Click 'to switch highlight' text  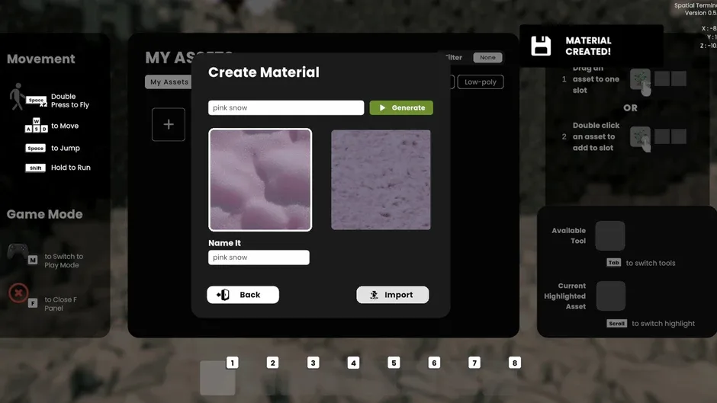(663, 324)
